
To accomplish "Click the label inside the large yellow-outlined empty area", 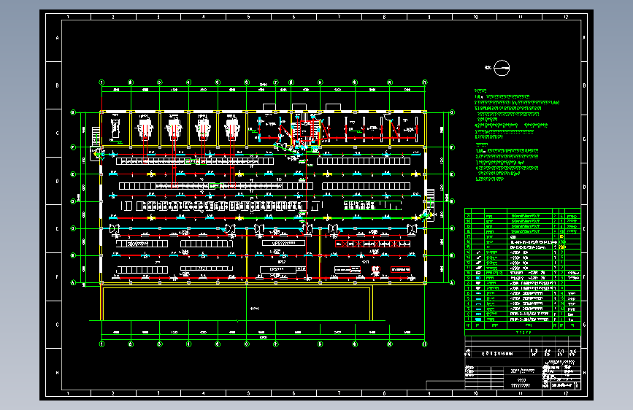I will coord(254,309).
